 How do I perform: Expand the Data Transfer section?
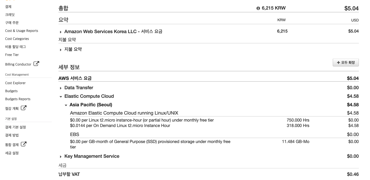tap(61, 88)
